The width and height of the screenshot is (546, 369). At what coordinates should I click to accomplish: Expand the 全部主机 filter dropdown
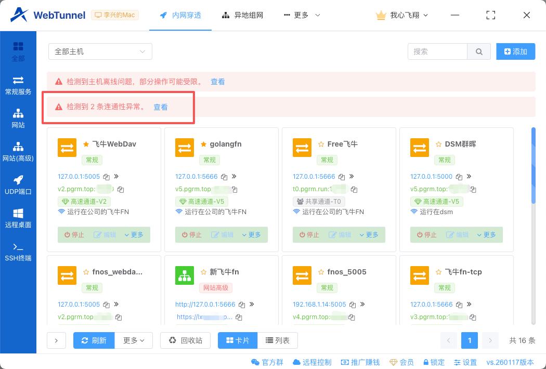100,51
